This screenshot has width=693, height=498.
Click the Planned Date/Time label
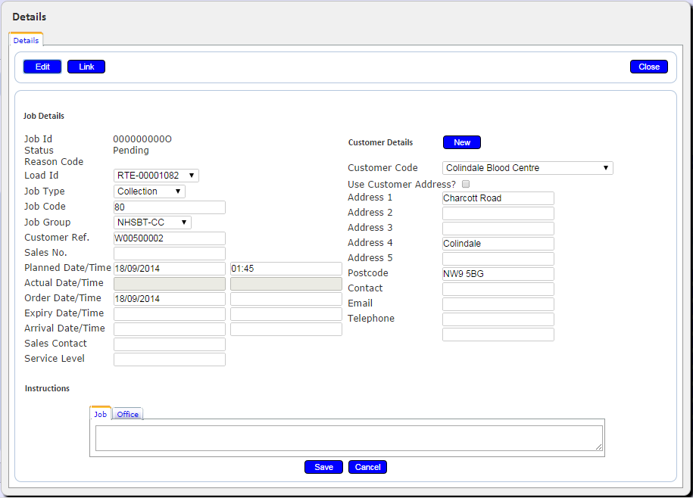(x=67, y=268)
